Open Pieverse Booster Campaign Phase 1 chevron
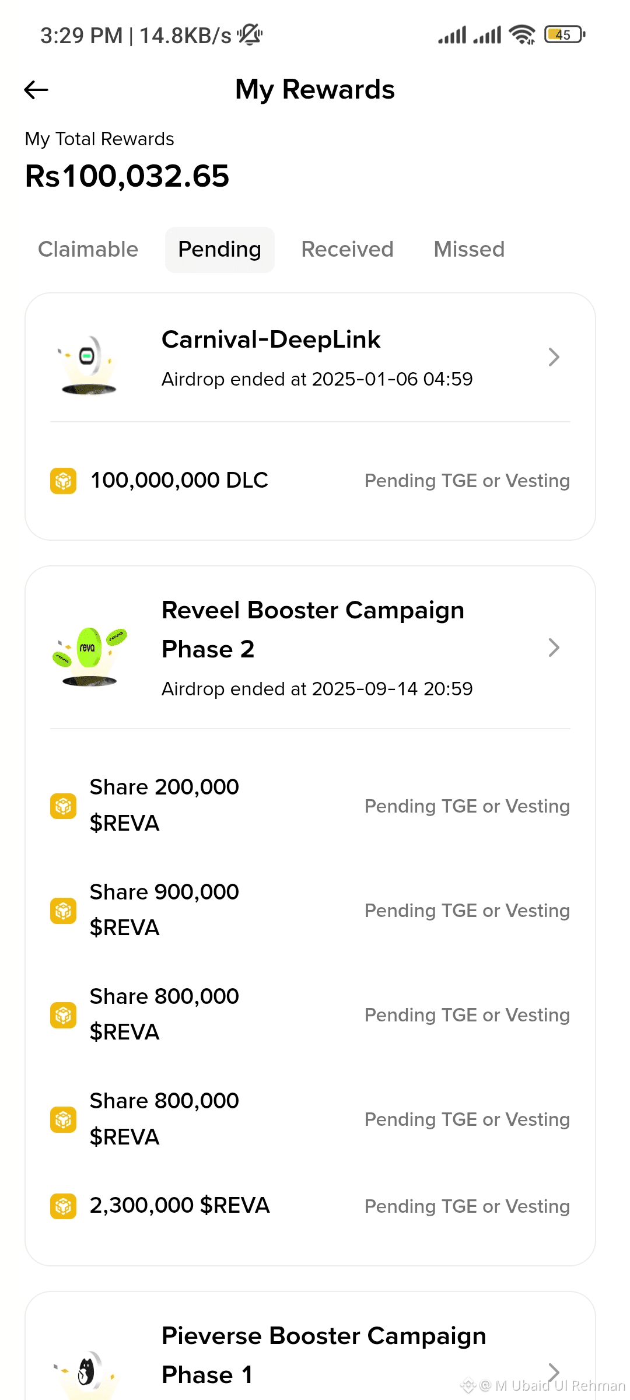Viewport: 630px width, 1400px height. (554, 1372)
